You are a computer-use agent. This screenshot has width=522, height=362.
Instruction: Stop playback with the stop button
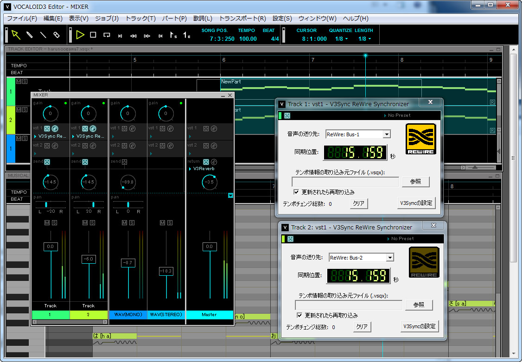click(x=93, y=35)
